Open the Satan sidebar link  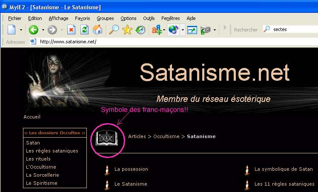pyautogui.click(x=33, y=143)
